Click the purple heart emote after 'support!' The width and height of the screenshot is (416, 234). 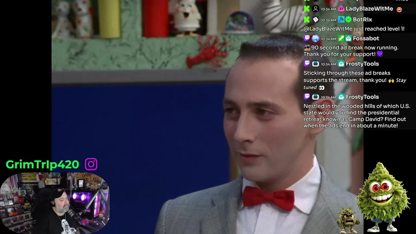[x=380, y=54]
